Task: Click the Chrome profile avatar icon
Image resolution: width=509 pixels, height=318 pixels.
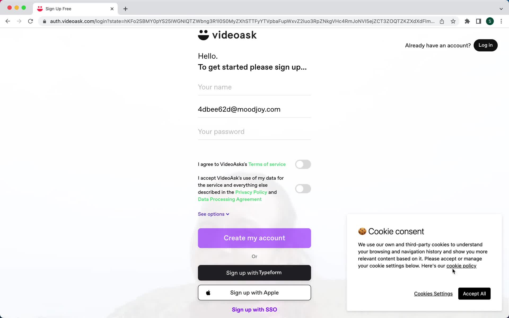Action: (x=490, y=21)
